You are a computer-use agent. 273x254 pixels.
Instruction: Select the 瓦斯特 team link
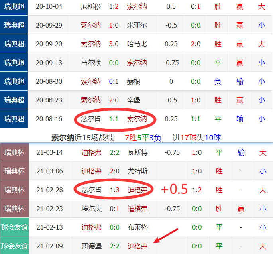click(x=137, y=152)
